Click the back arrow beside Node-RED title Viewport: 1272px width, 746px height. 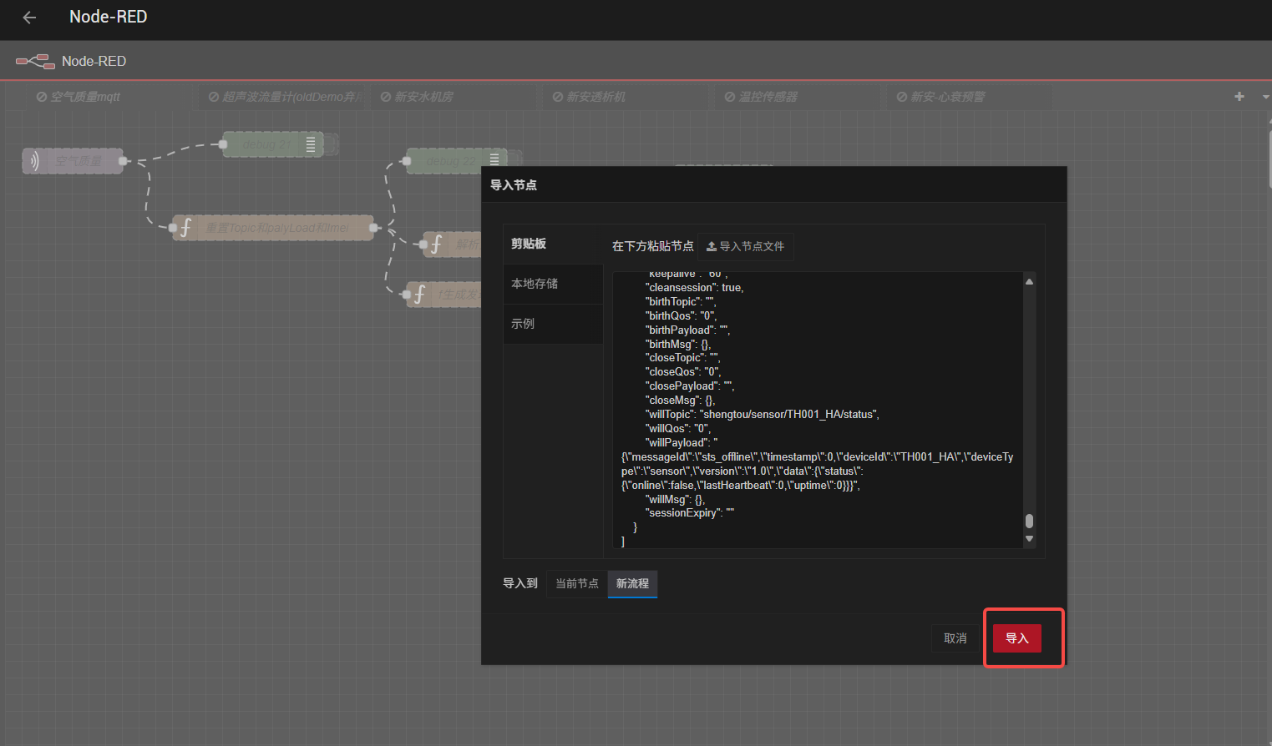pos(30,18)
